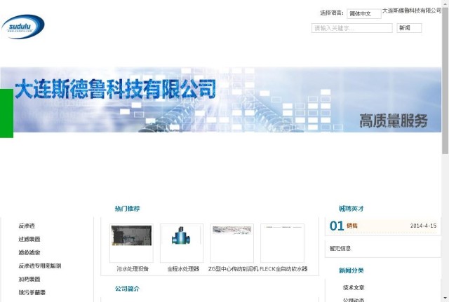449x302 pixels.
Task: Open the 反渗透 category
Action: point(27,226)
